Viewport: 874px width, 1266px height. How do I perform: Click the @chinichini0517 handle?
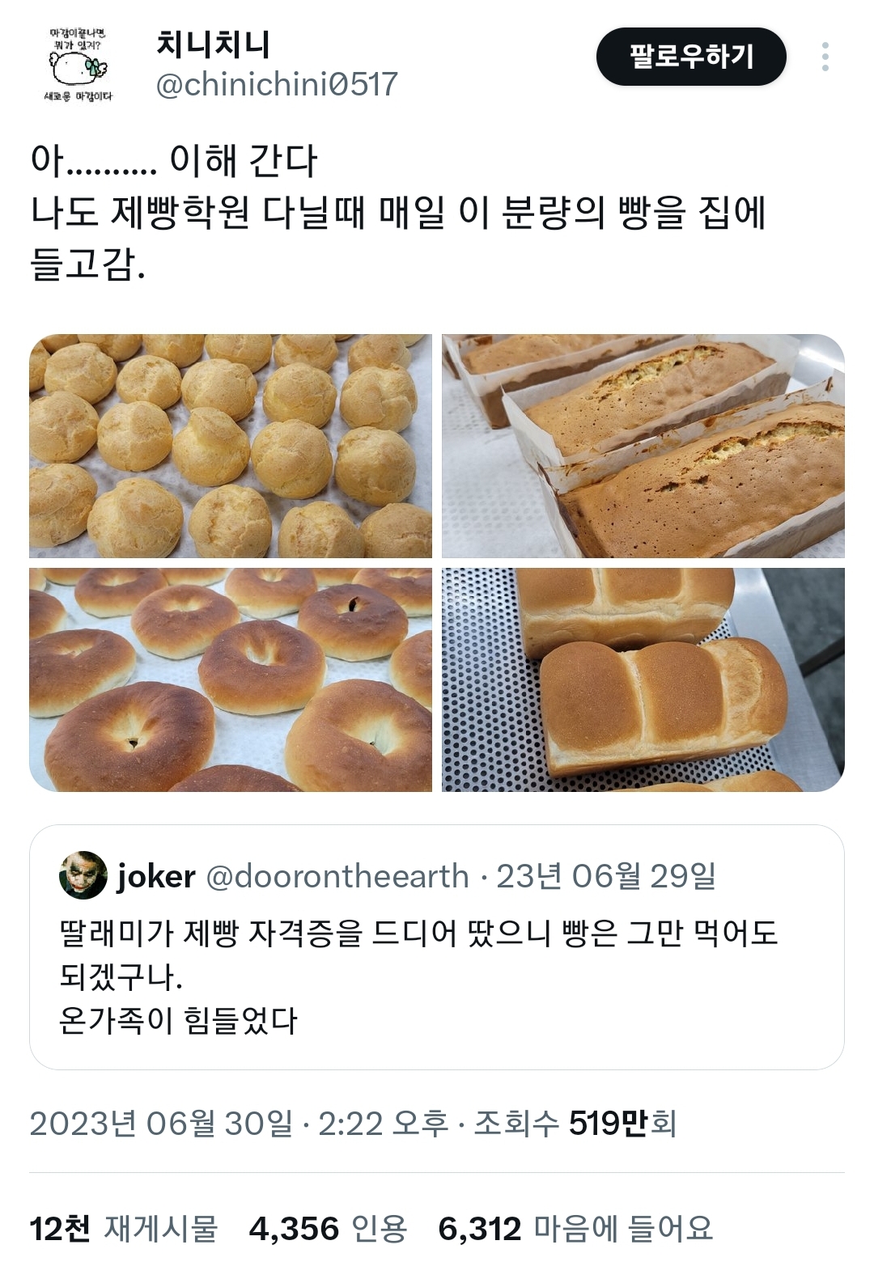[277, 85]
